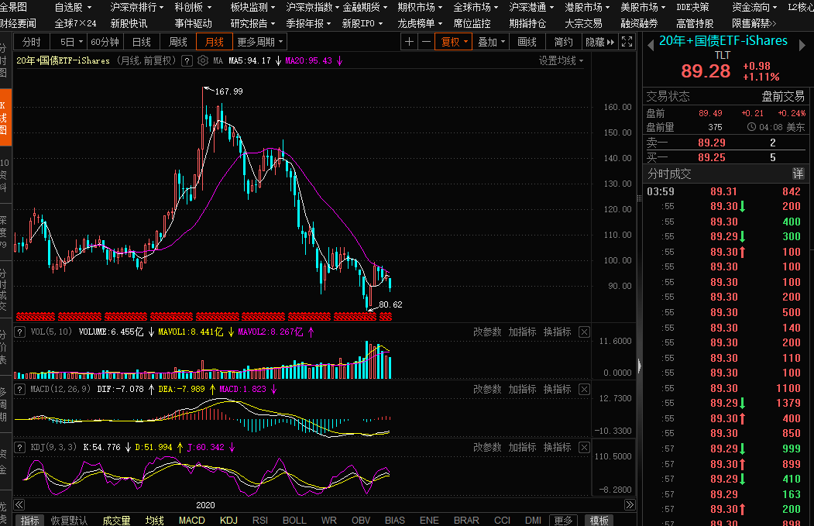Open the 复权 adjustment dropdown
This screenshot has width=814, height=526.
[x=455, y=42]
